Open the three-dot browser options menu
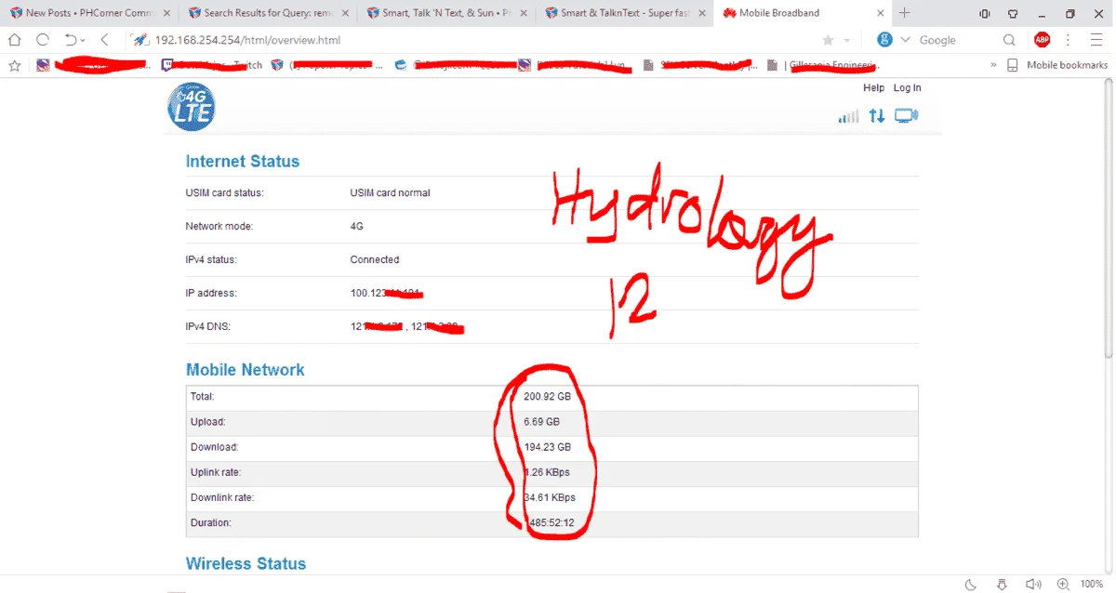 click(x=1069, y=40)
